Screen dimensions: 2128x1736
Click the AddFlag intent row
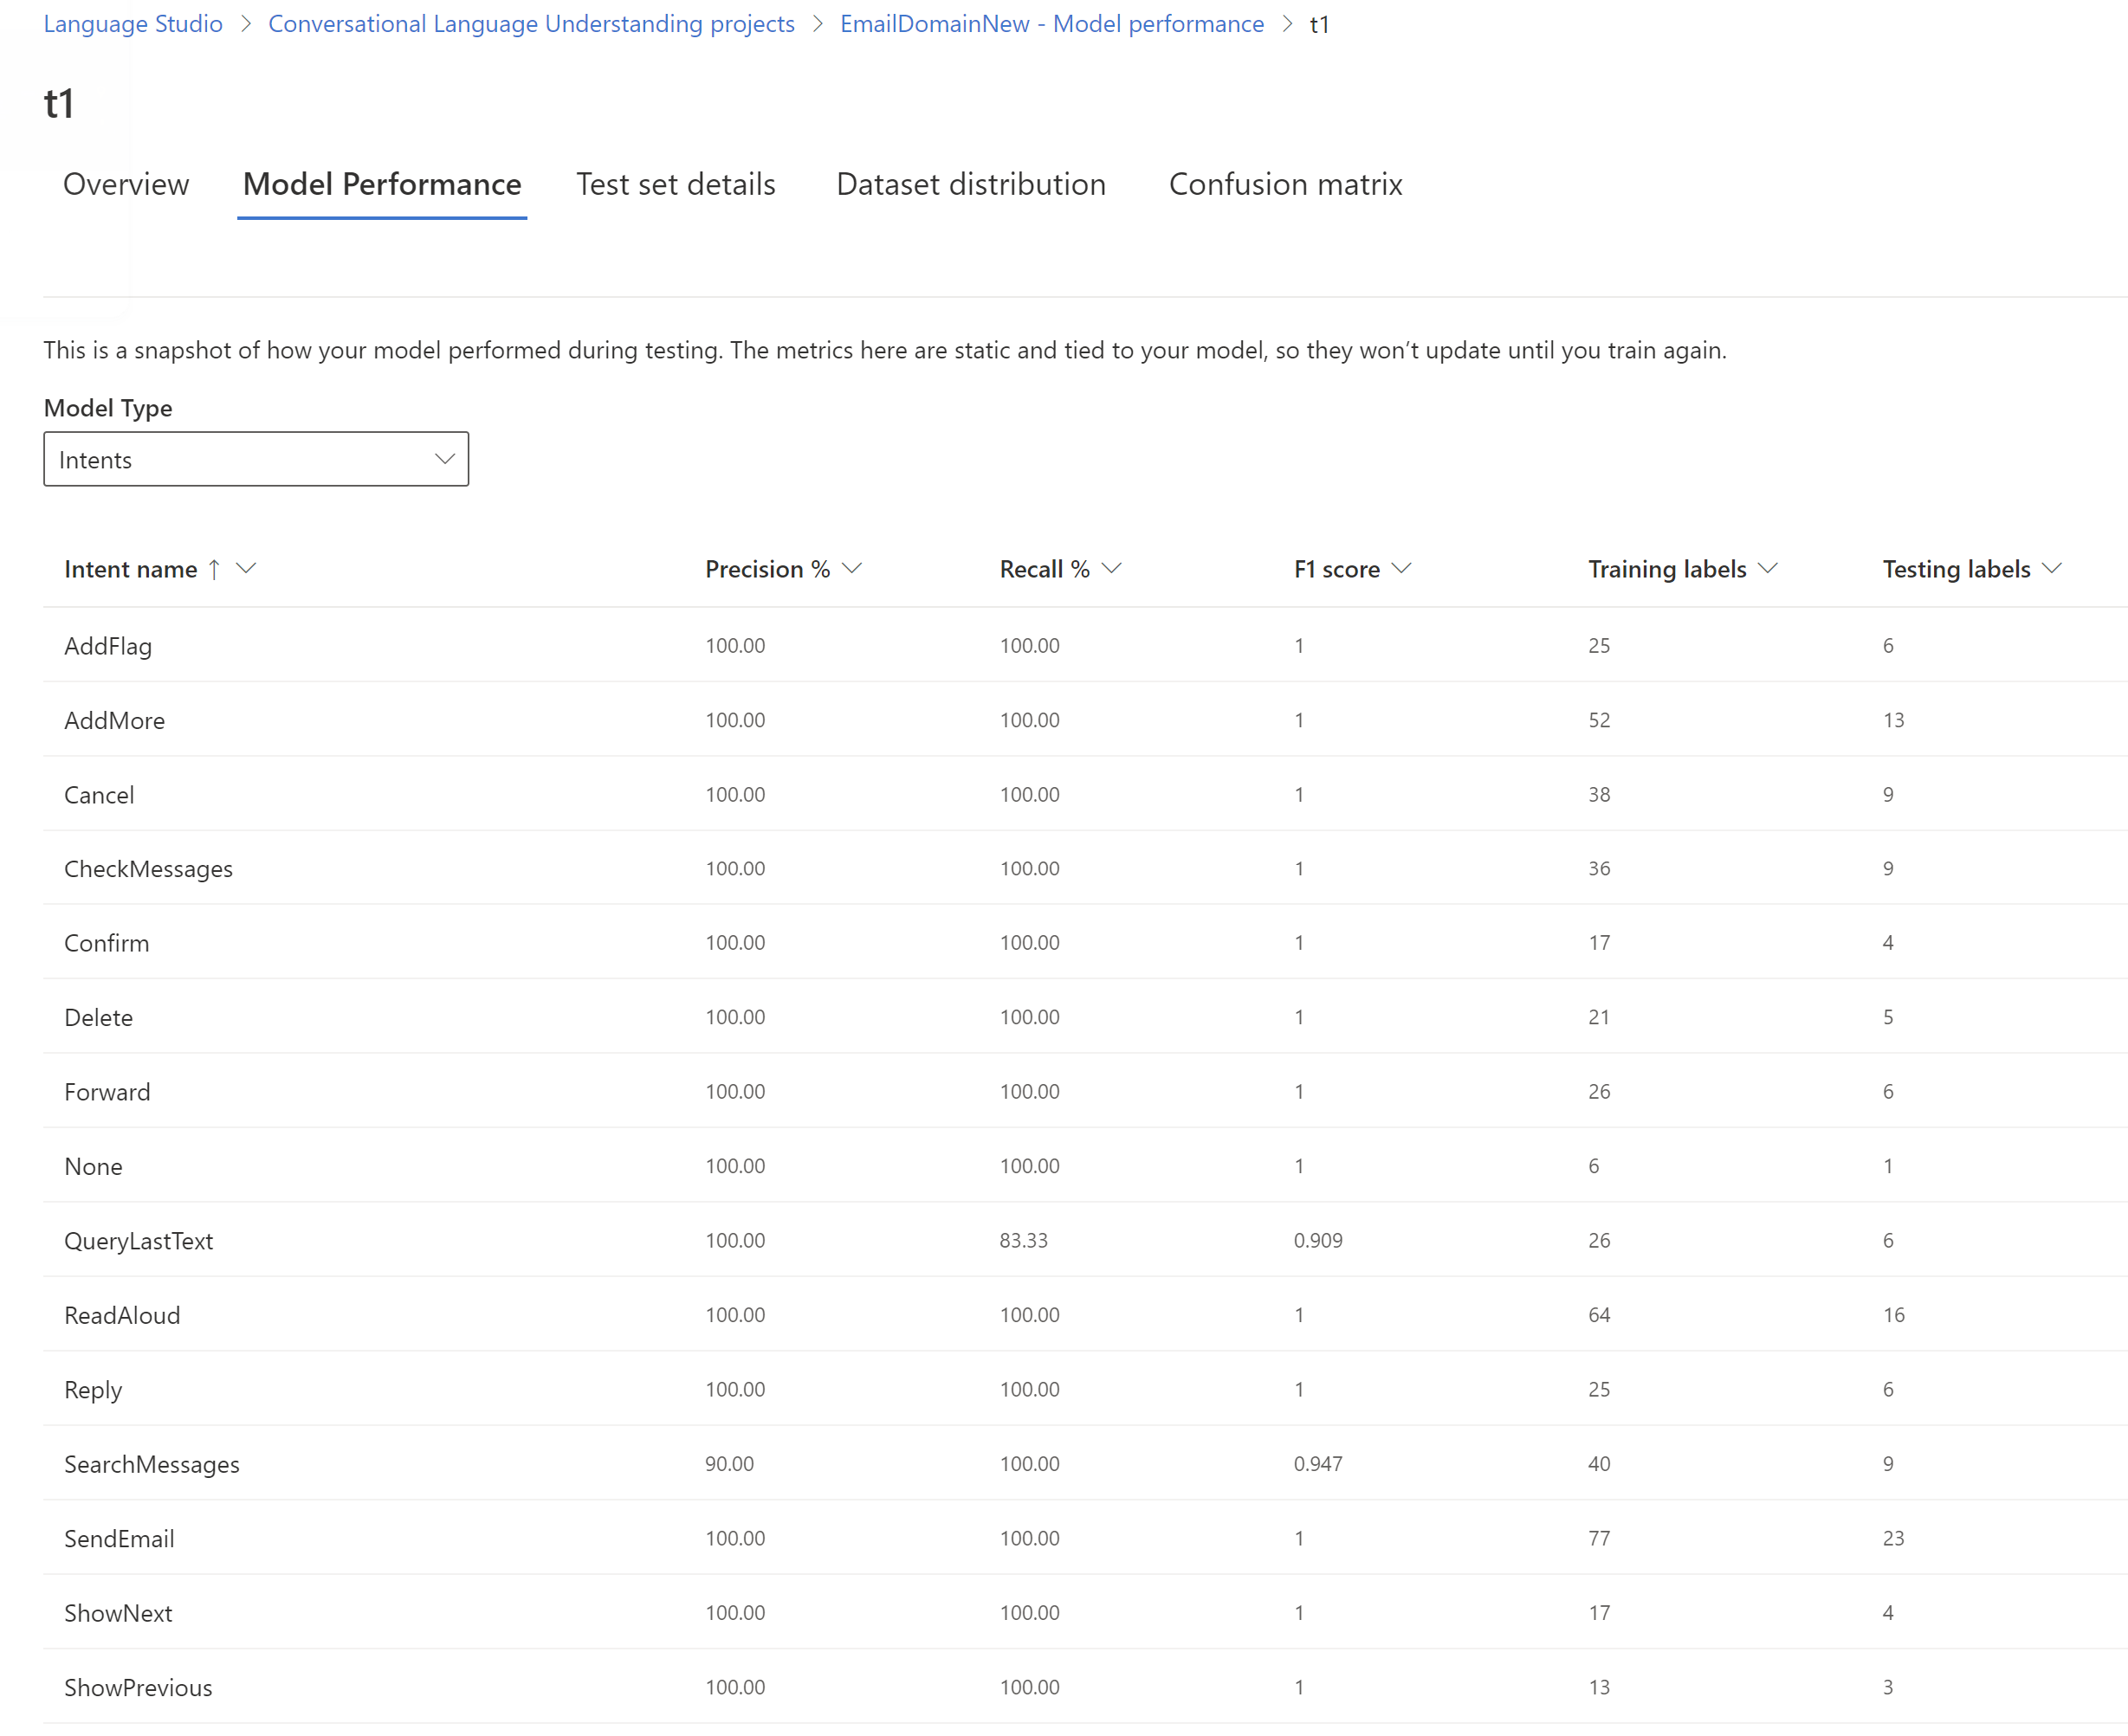108,646
